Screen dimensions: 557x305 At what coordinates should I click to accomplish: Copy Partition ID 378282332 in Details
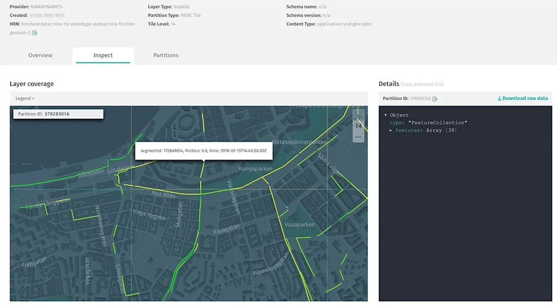435,98
